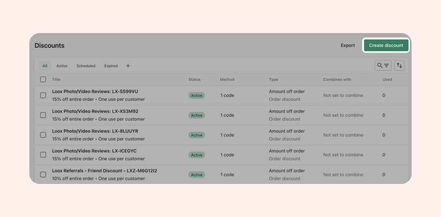This screenshot has height=217, width=441.
Task: Switch to the Scheduled tab
Action: [x=86, y=66]
